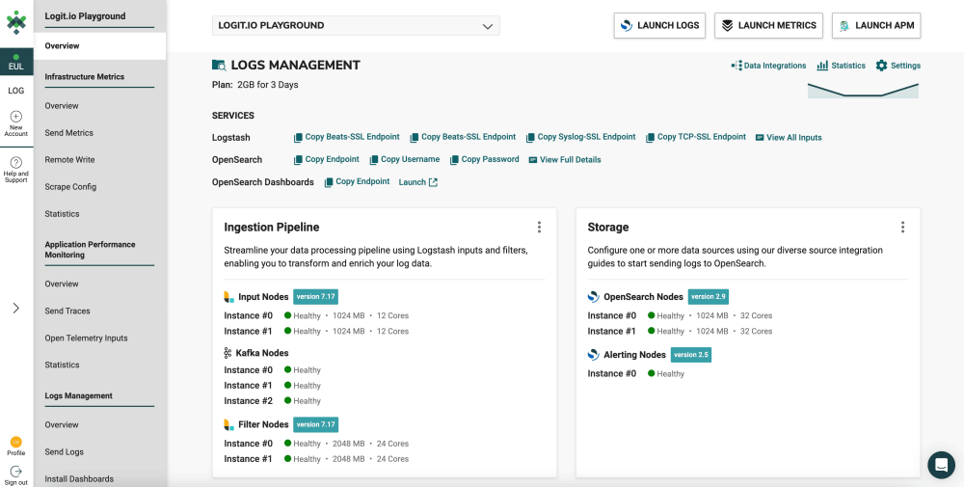Open the Profile avatar icon
The height and width of the screenshot is (487, 964).
tap(16, 442)
